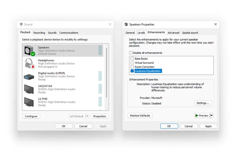Click the Speakers 'Default Device' text
This screenshot has height=149, width=239.
[x=47, y=54]
